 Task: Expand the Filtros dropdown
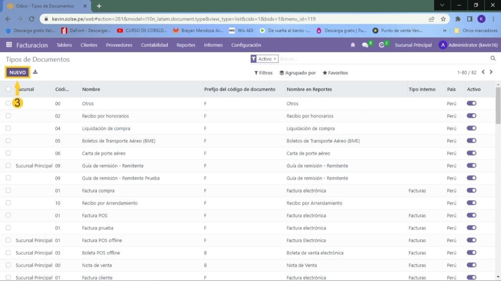[263, 73]
